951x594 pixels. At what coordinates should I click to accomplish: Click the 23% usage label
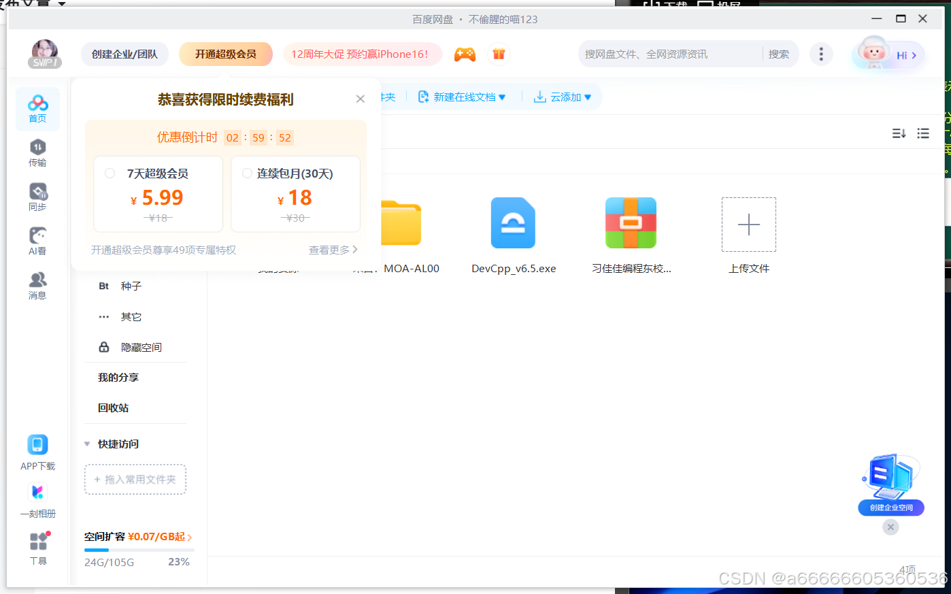[179, 562]
